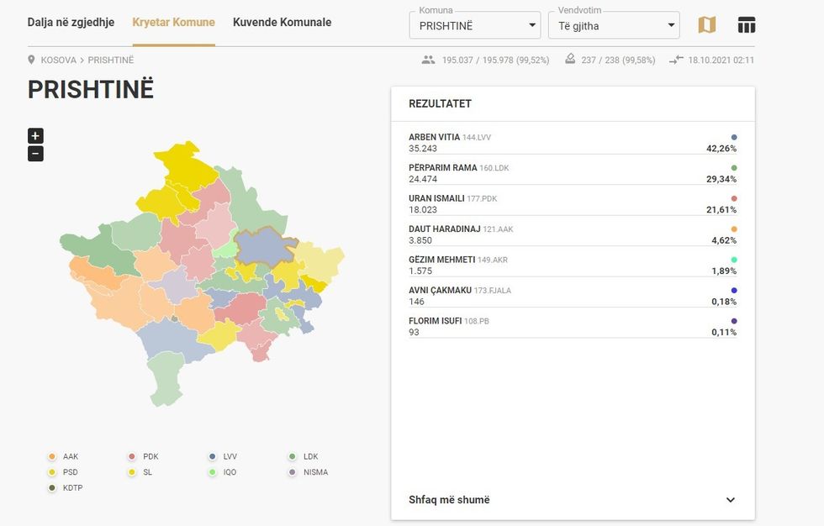Click the LDK green legend swatch
Viewport: 824px width, 526px height.
tap(293, 457)
